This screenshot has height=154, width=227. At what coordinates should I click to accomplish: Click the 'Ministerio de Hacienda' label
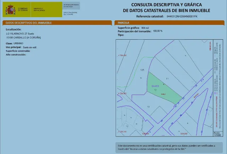pos(39,10)
